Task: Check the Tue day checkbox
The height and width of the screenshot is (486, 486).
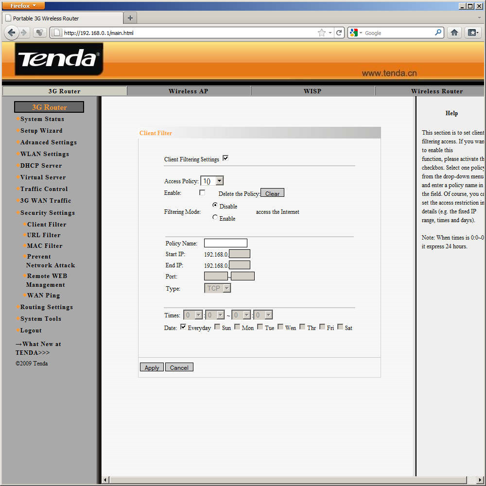Action: click(260, 327)
